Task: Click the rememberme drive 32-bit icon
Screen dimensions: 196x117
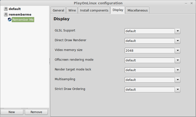Action: coord(6,14)
